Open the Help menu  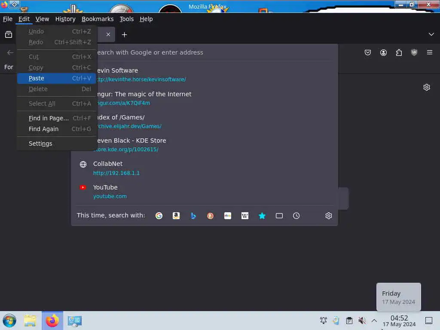[146, 19]
